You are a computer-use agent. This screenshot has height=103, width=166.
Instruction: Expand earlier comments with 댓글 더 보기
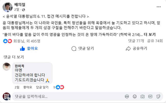coord(14,57)
